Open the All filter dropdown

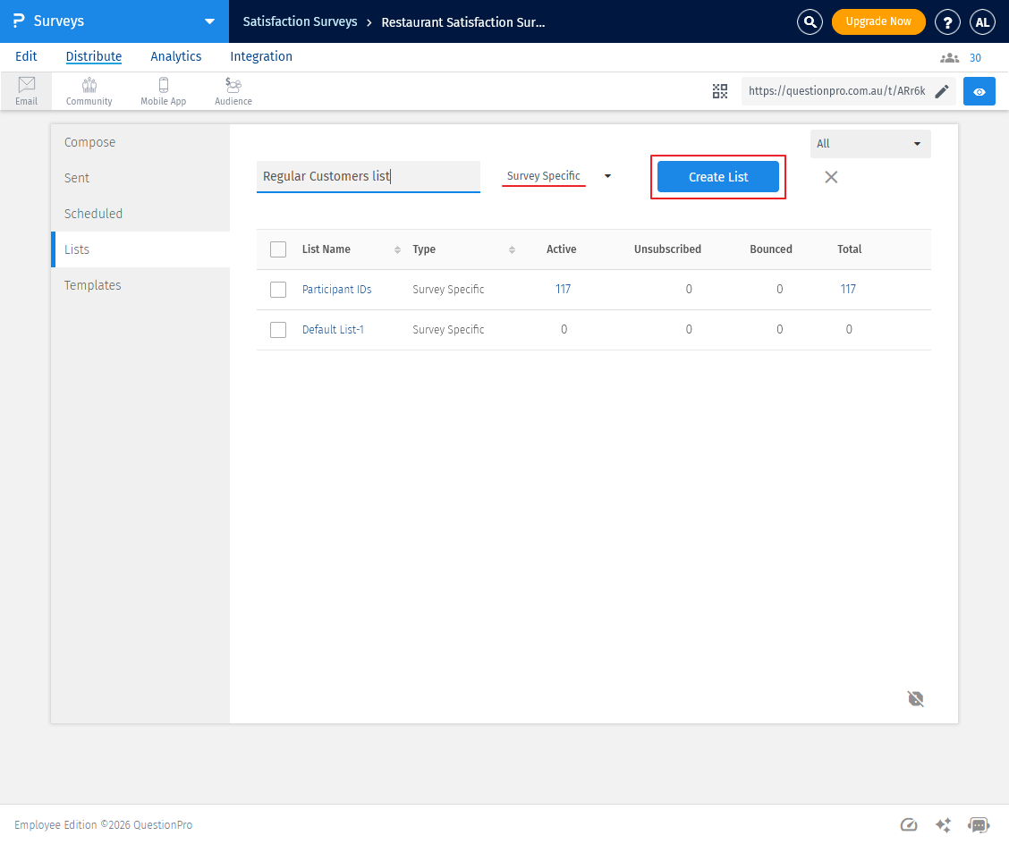pos(869,144)
